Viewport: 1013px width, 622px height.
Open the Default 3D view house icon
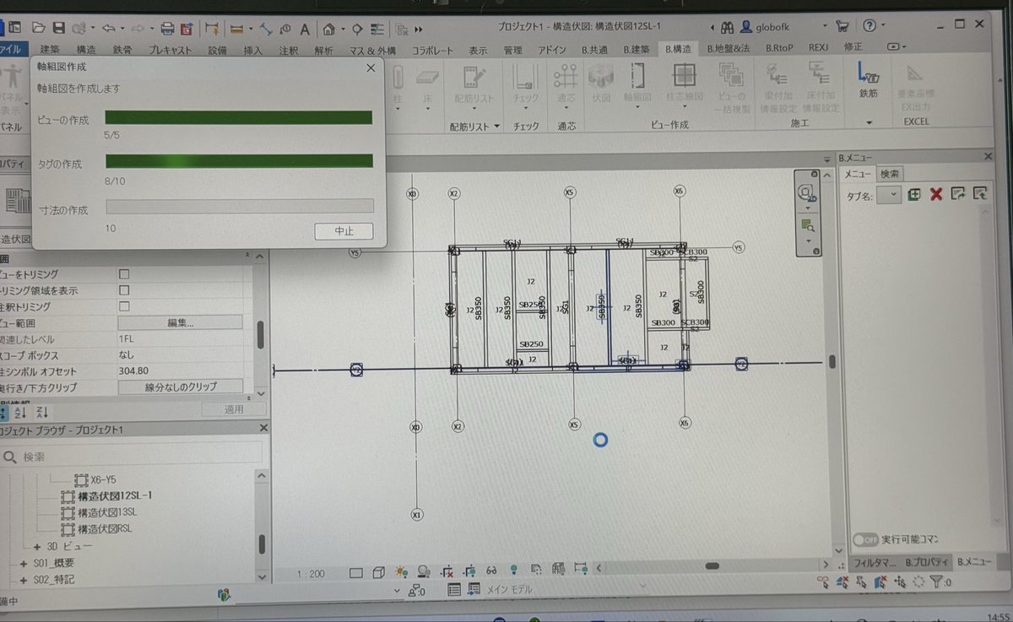click(x=330, y=28)
